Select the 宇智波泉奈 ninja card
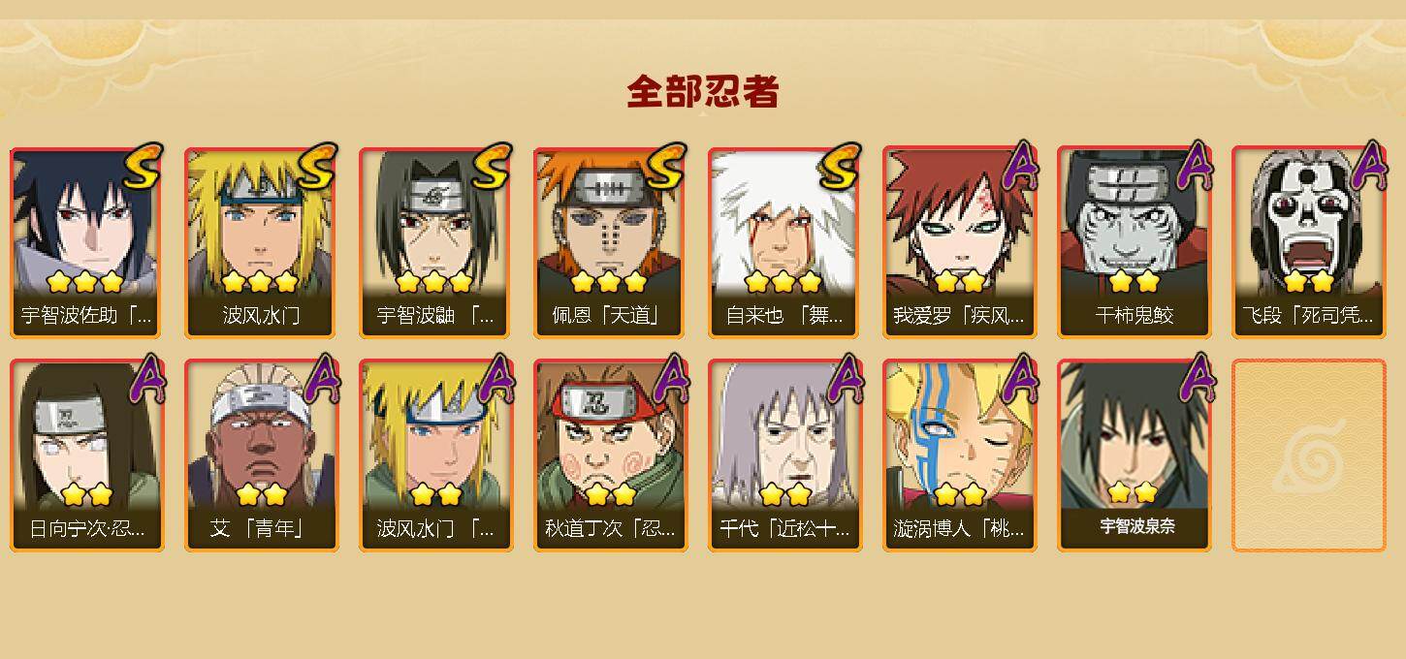Screen dimensions: 1406x659 (x=1134, y=455)
